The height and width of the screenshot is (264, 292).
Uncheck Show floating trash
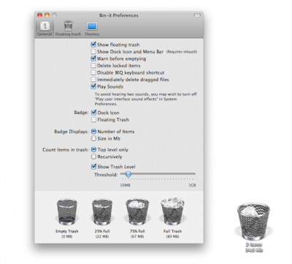[93, 45]
